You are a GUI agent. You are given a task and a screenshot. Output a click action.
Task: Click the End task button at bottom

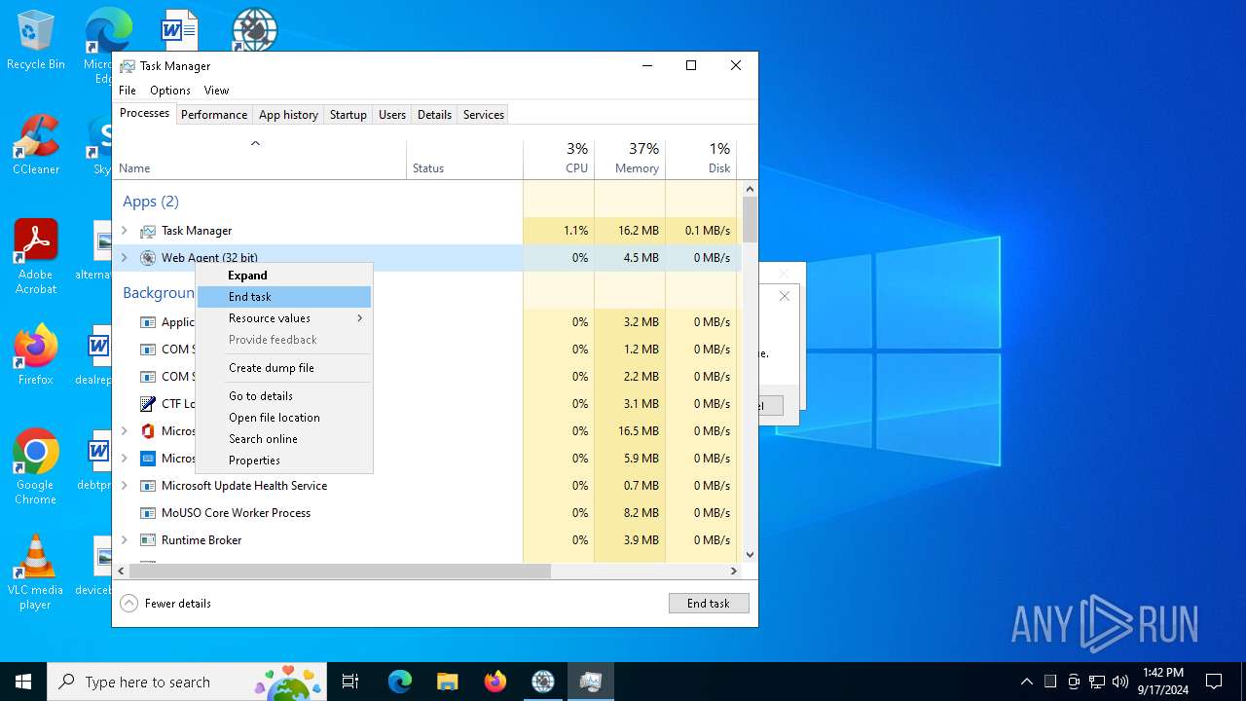point(709,604)
